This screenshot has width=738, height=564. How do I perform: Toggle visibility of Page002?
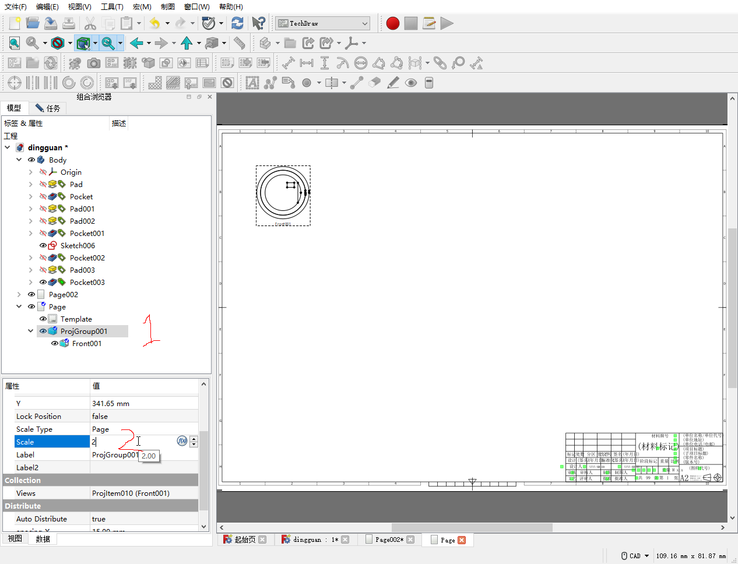pyautogui.click(x=31, y=294)
